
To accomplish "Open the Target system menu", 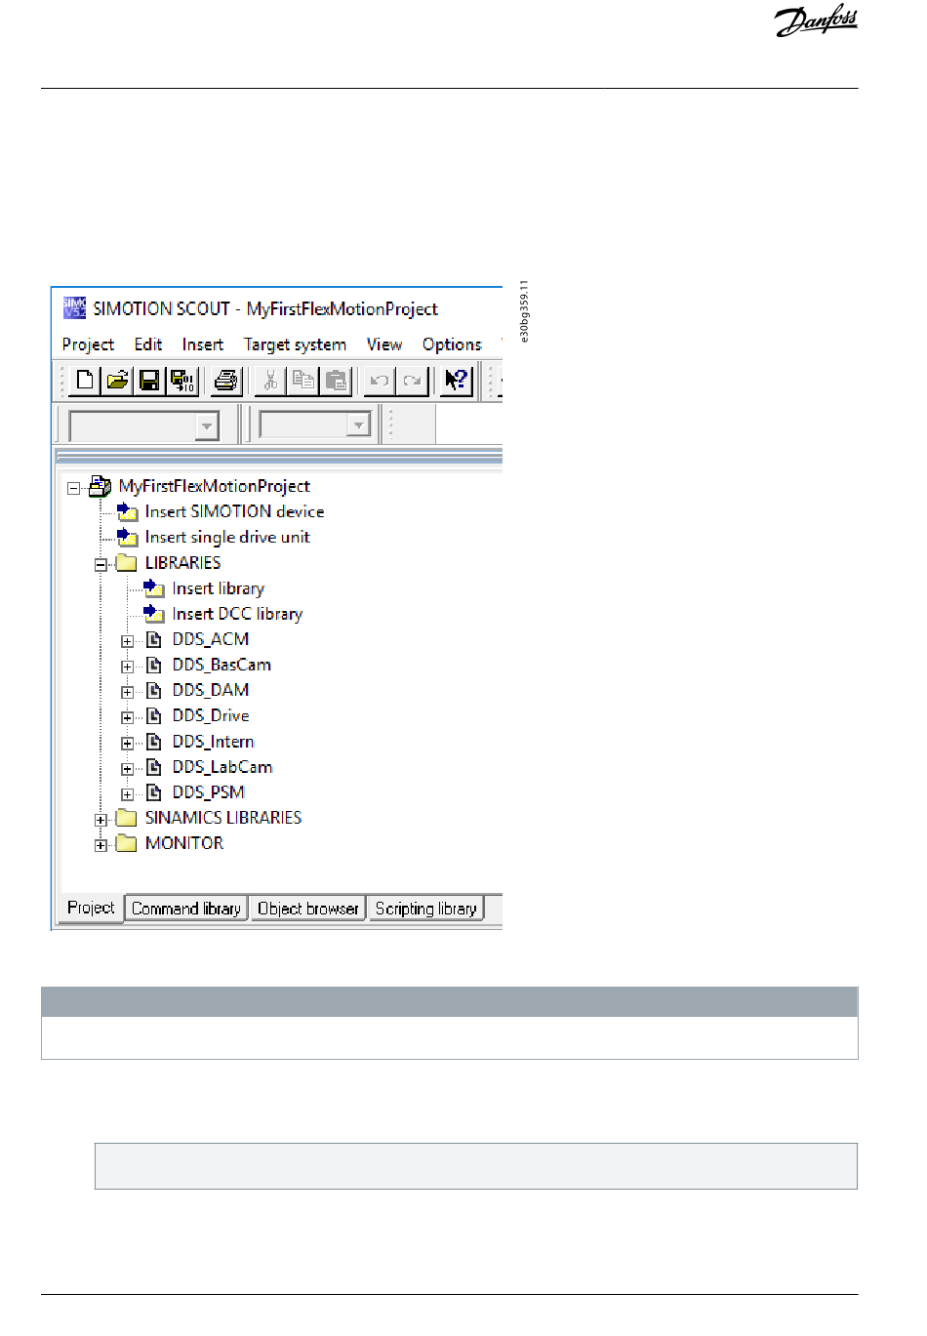I will click(x=295, y=344).
